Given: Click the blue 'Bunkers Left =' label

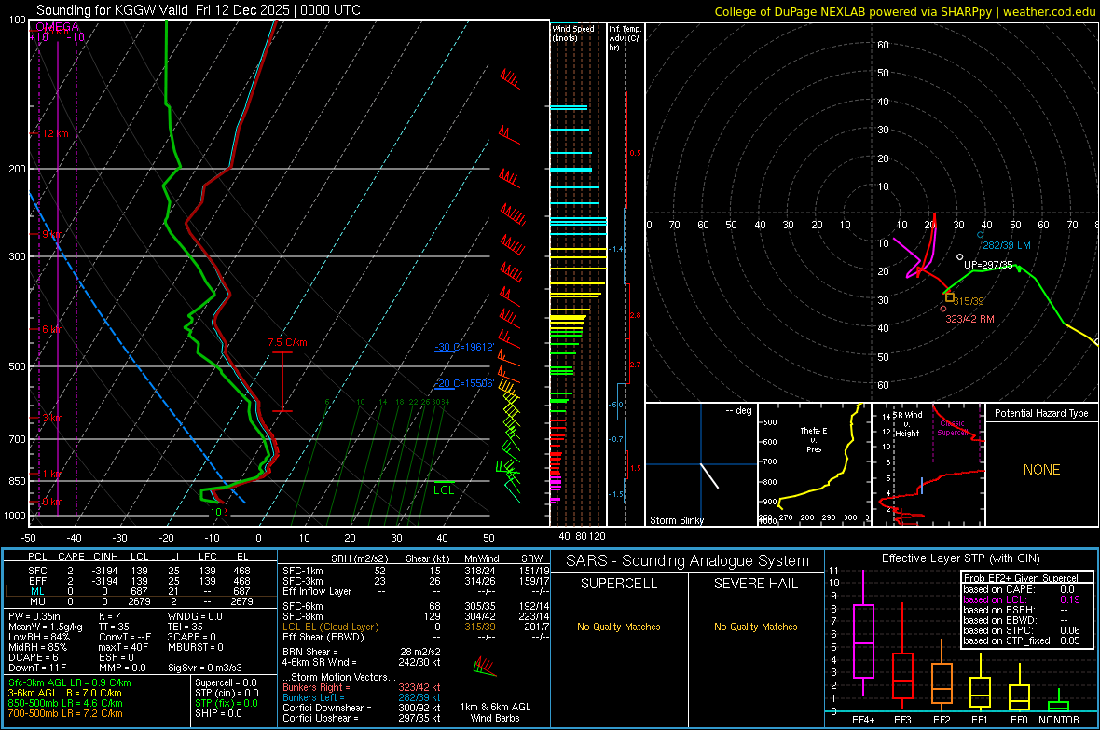Looking at the screenshot, I should click(x=313, y=697).
